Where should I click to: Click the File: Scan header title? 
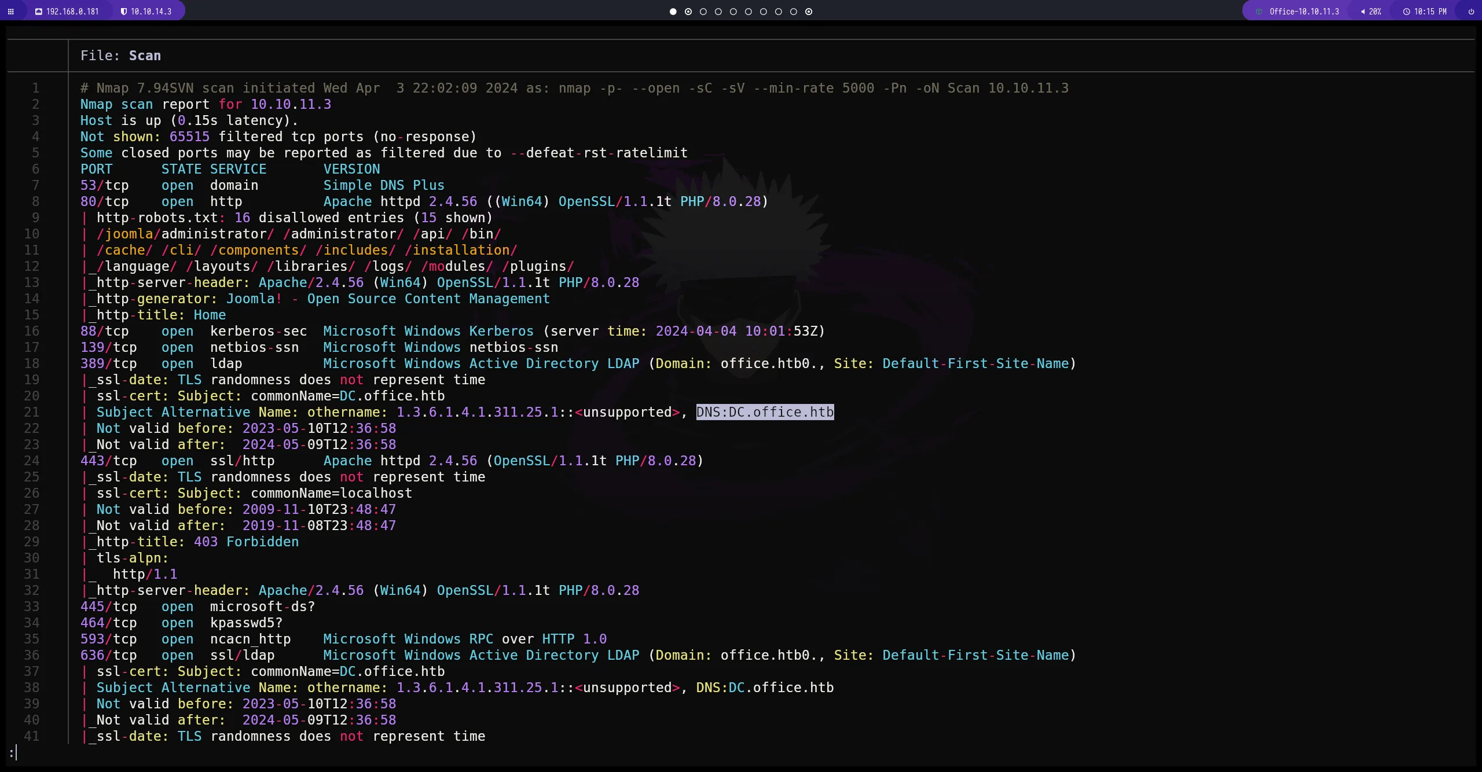(x=120, y=56)
